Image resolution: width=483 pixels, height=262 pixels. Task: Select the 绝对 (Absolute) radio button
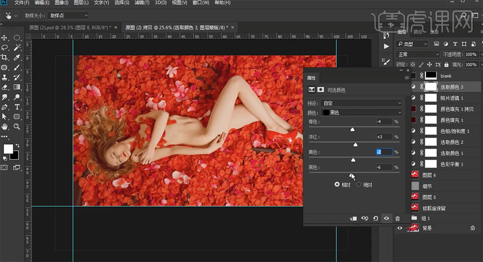359,184
